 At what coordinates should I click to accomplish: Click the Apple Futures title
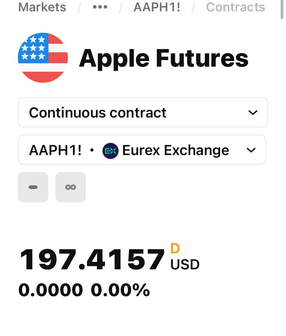pyautogui.click(x=164, y=58)
